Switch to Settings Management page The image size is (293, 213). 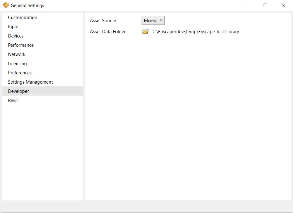tap(42, 82)
